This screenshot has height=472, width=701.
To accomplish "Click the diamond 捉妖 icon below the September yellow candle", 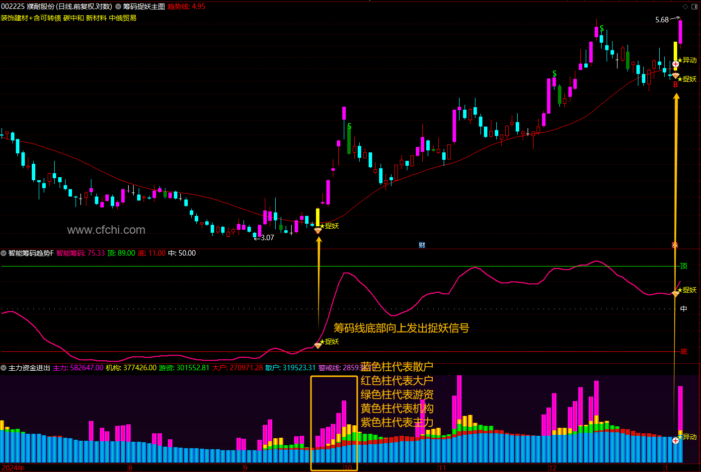I will click(318, 230).
